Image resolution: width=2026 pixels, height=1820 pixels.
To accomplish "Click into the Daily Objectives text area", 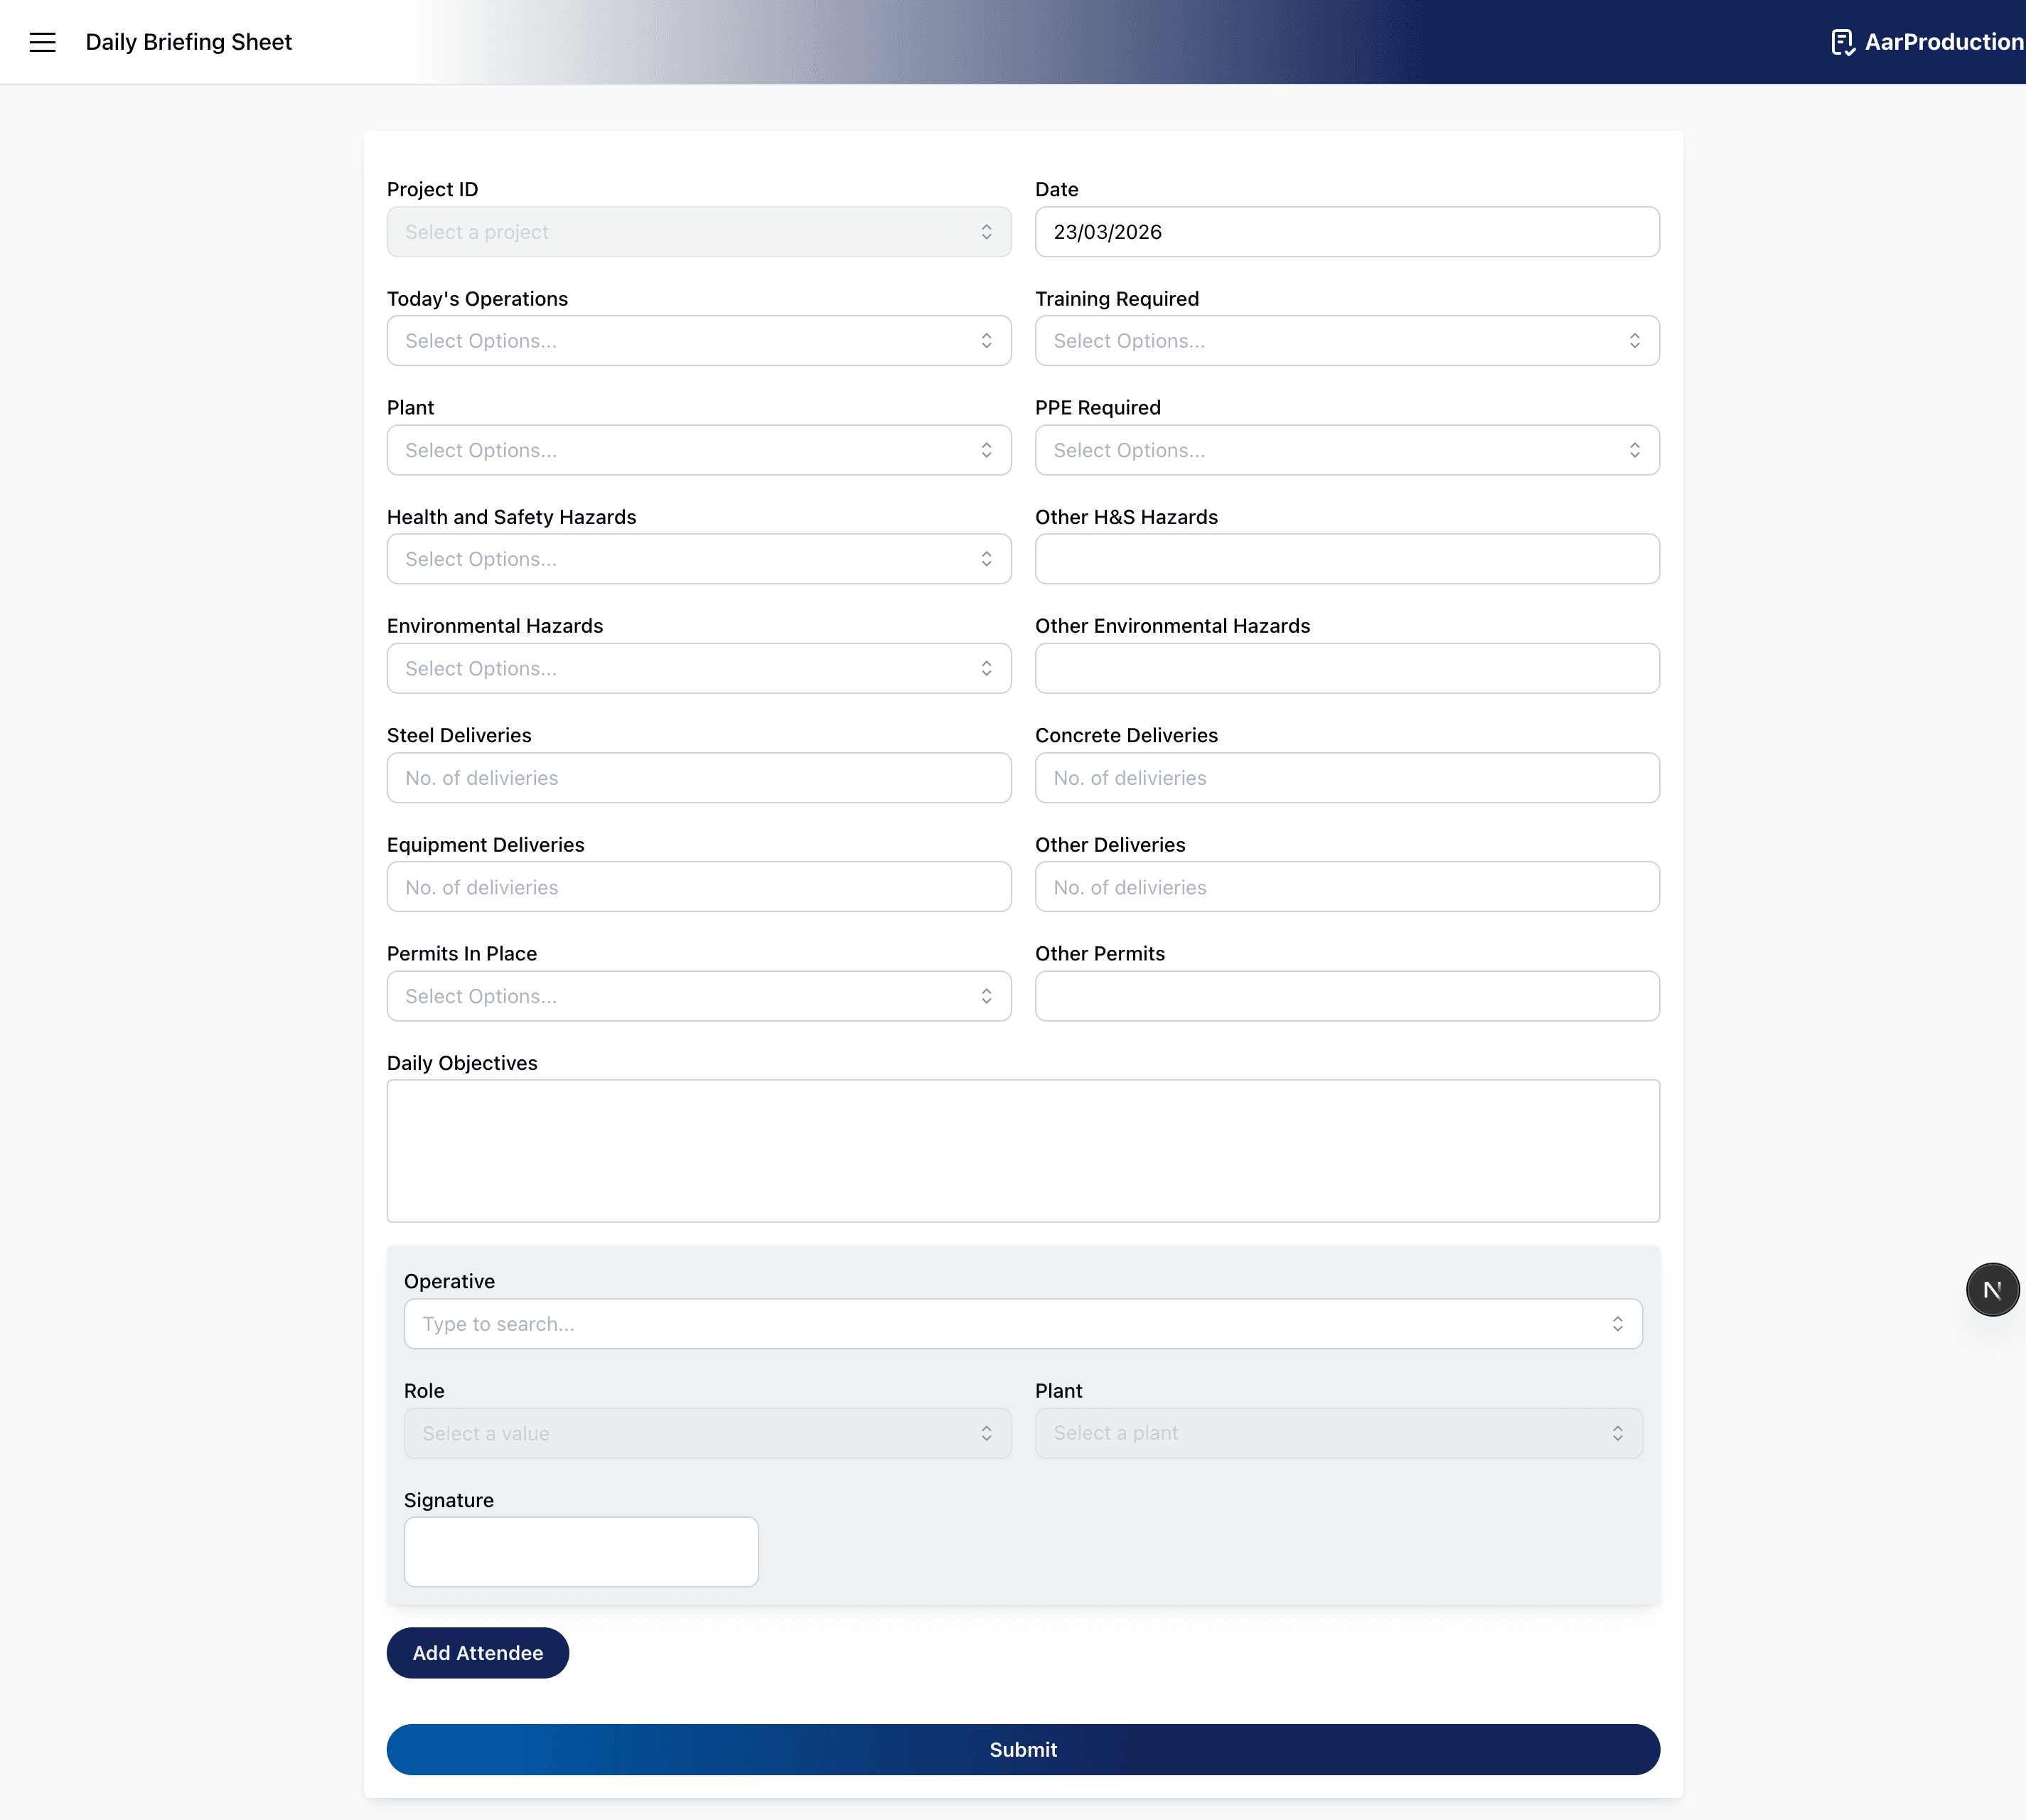I will pyautogui.click(x=1022, y=1150).
